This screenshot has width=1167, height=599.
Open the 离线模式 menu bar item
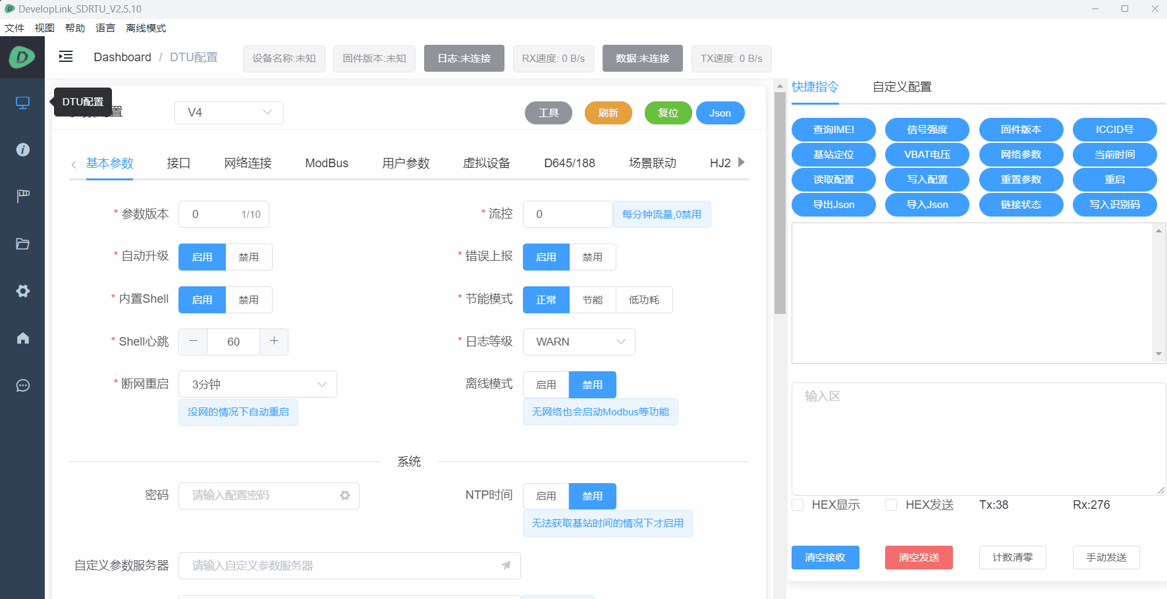(x=145, y=28)
